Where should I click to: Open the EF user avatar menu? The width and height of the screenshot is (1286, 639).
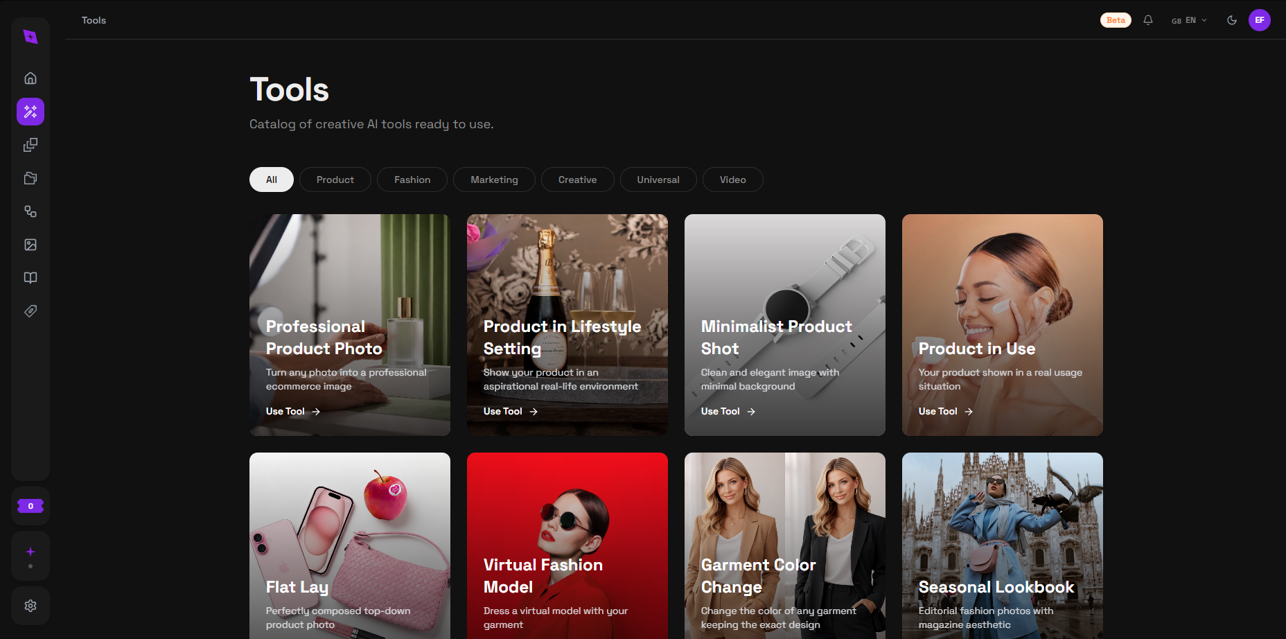click(x=1260, y=20)
